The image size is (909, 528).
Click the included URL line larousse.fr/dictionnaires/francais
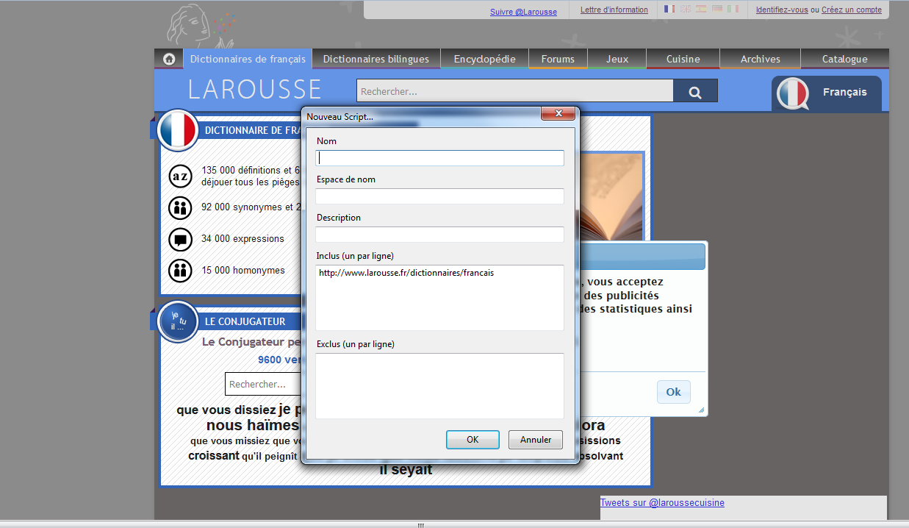(x=406, y=273)
